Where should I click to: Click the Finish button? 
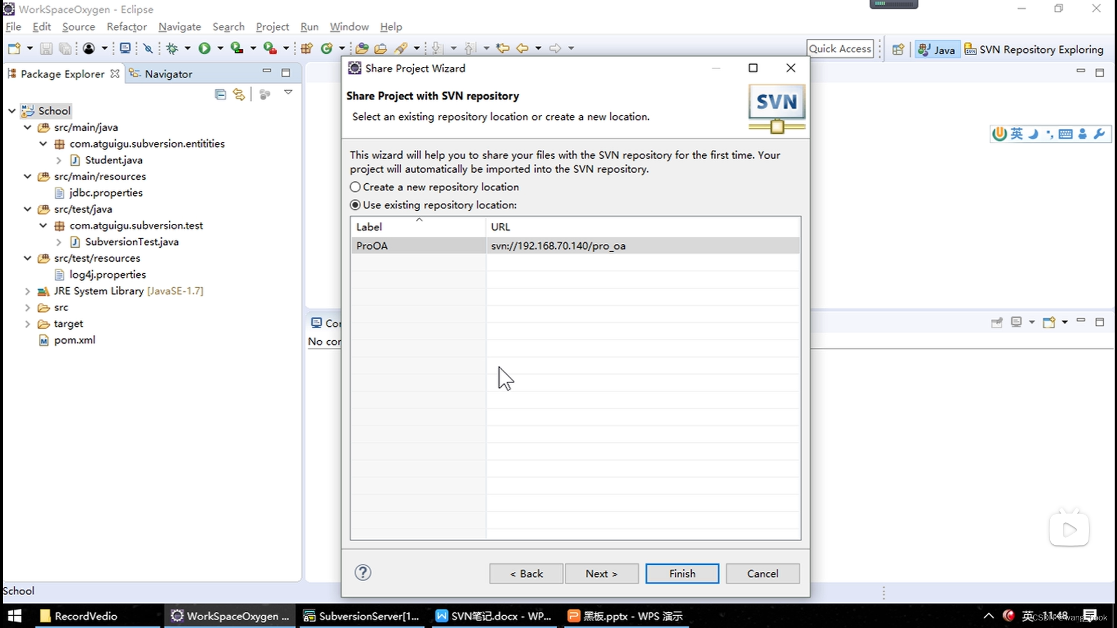point(682,573)
